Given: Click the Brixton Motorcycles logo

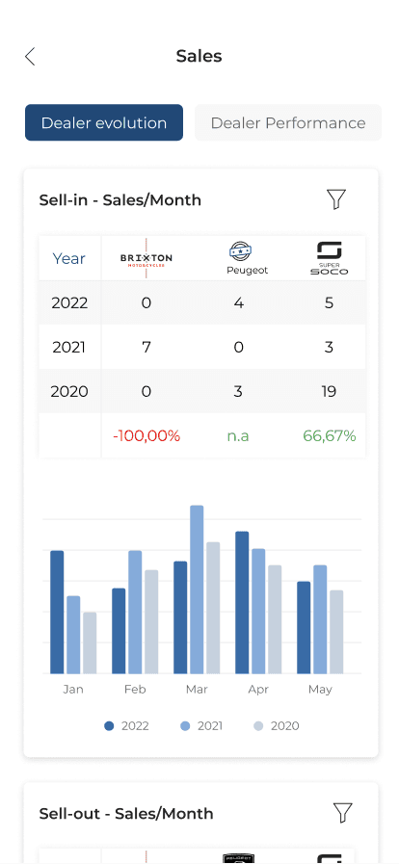Looking at the screenshot, I should point(146,258).
